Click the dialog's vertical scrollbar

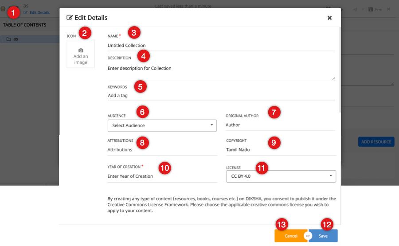(340, 66)
